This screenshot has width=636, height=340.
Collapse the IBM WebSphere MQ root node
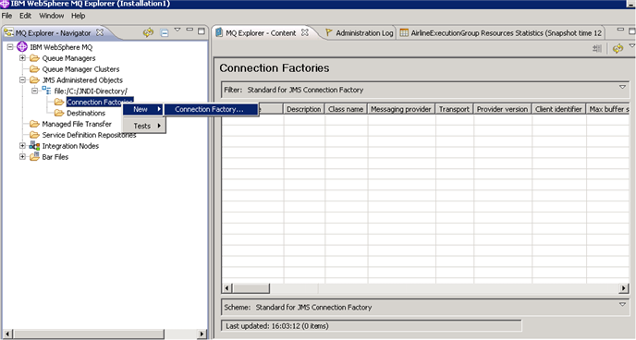10,47
